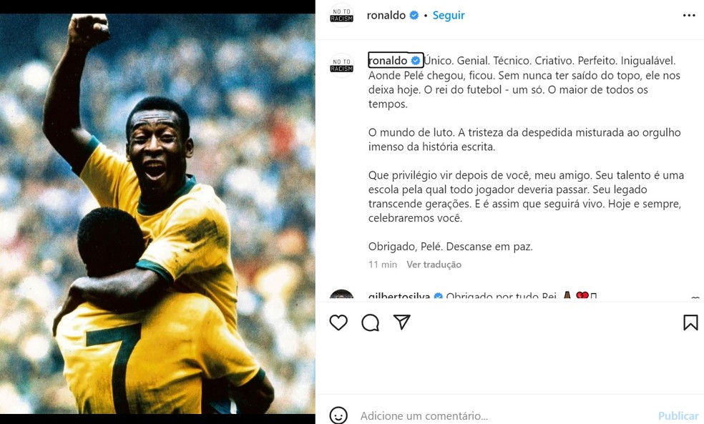Open comments with the speech bubble icon

coord(370,322)
